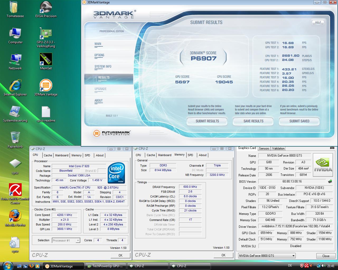Click the GPU-Z screenshot camera icon
Image resolution: width=338 pixels, height=270 pixels.
tap(332, 148)
